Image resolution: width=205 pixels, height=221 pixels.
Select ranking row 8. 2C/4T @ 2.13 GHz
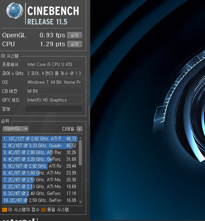click(40, 186)
